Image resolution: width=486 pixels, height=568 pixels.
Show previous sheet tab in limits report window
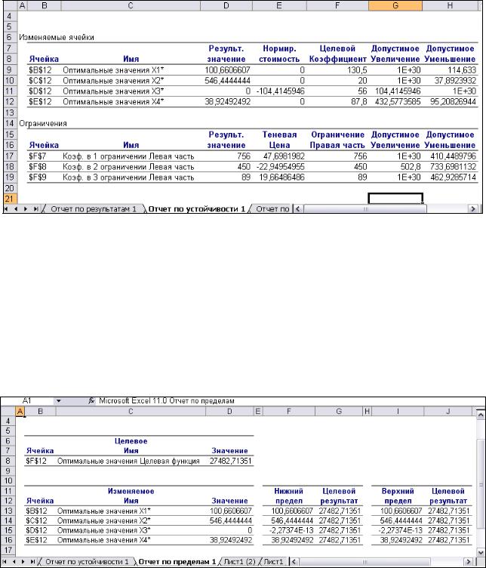point(14,562)
